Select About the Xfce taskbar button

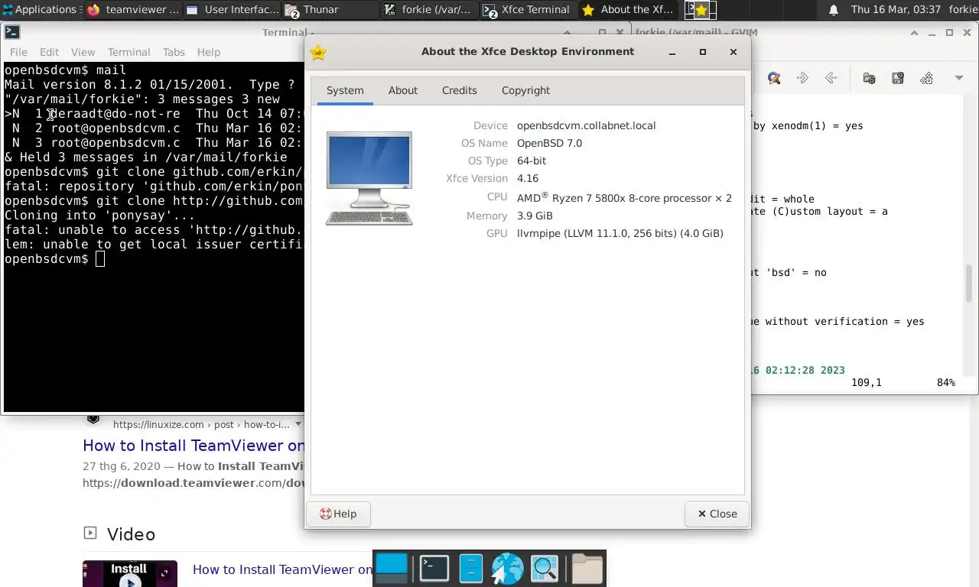(629, 10)
